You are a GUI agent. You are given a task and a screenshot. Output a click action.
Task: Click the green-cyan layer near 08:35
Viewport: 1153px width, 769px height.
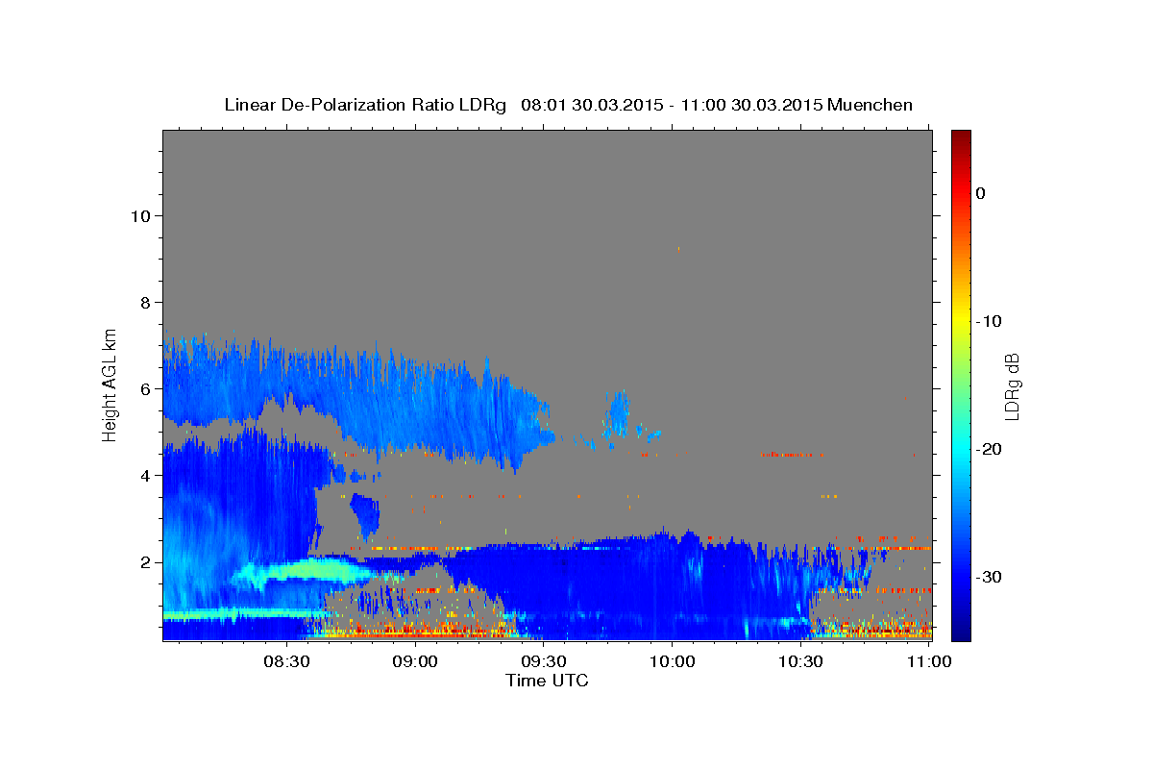tap(312, 571)
